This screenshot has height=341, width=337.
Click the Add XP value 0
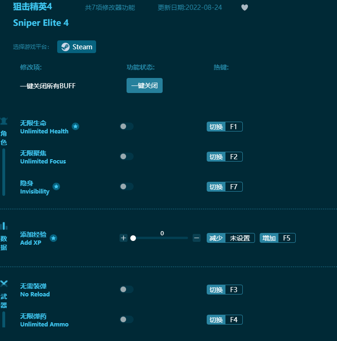coord(162,233)
